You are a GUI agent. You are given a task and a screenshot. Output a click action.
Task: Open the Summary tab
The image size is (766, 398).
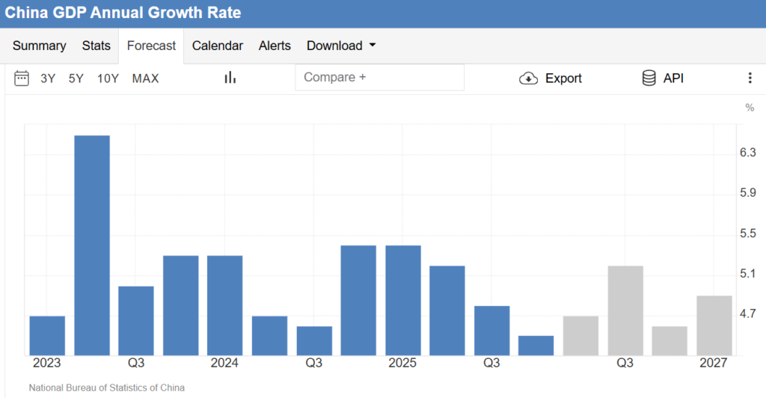point(39,46)
